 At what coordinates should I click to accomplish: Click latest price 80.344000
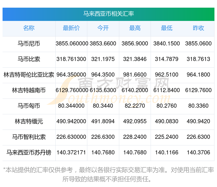tap(71, 106)
